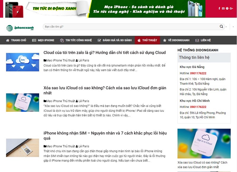This screenshot has height=172, width=237.
Task: Open the Facebook icon in the top banner
Action: [x=219, y=9]
